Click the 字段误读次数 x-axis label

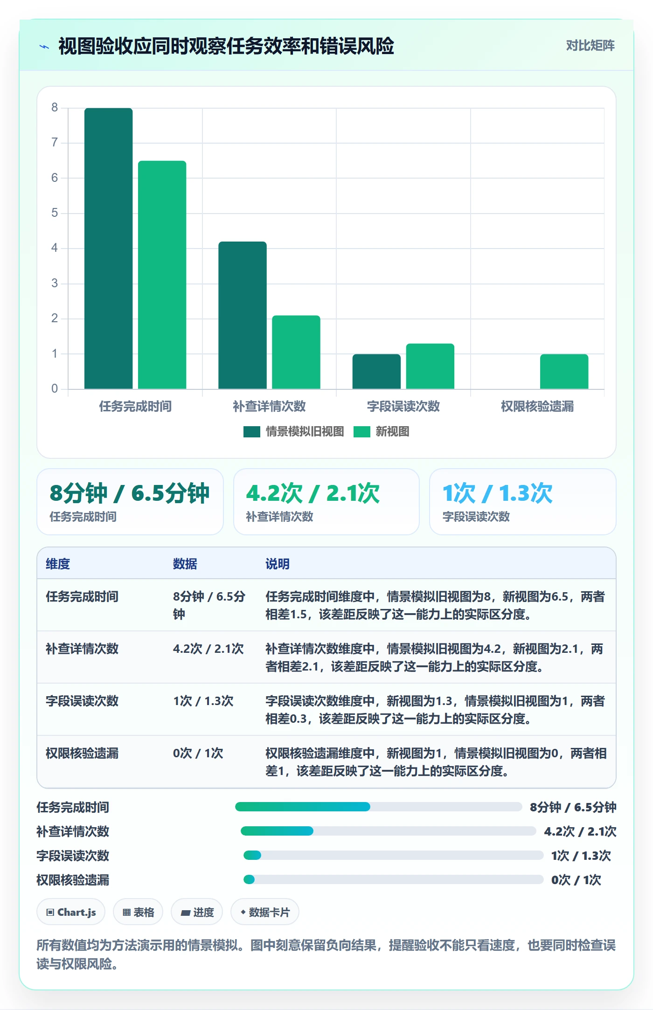(403, 406)
